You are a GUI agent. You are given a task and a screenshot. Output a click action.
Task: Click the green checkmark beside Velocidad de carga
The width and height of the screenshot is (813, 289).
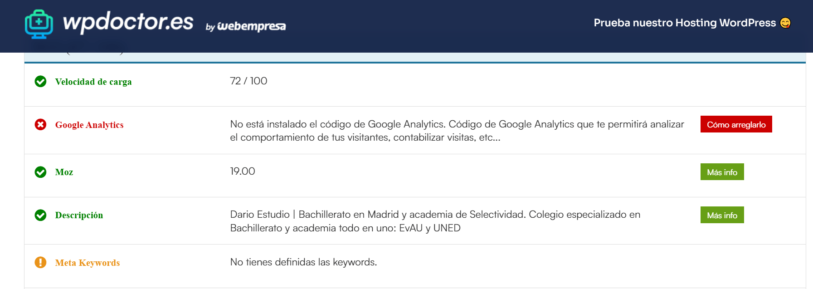point(40,82)
